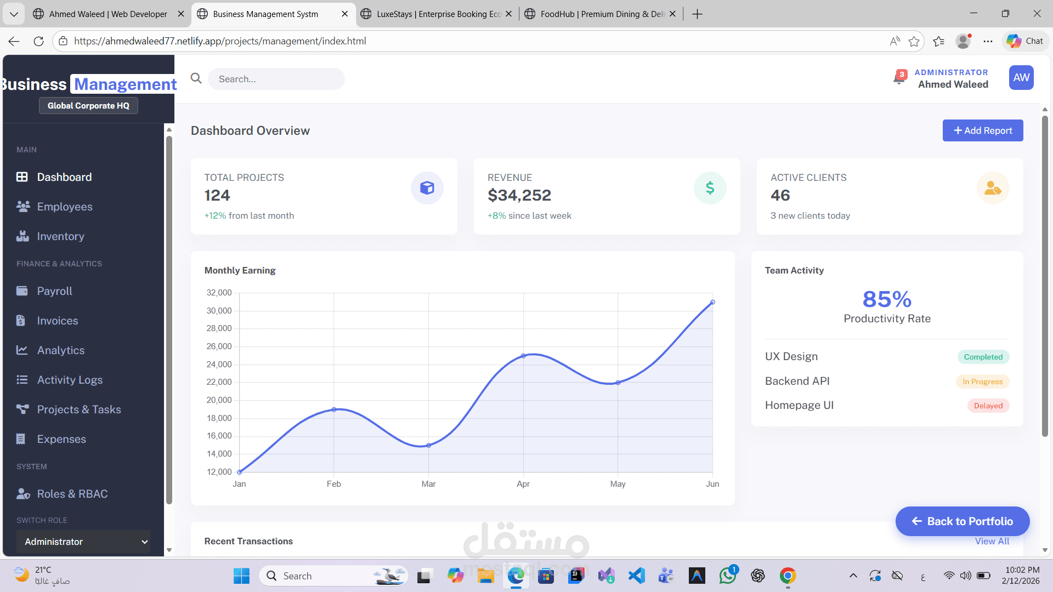This screenshot has height=592, width=1053.
Task: Click the Total Projects cube icon
Action: click(427, 188)
